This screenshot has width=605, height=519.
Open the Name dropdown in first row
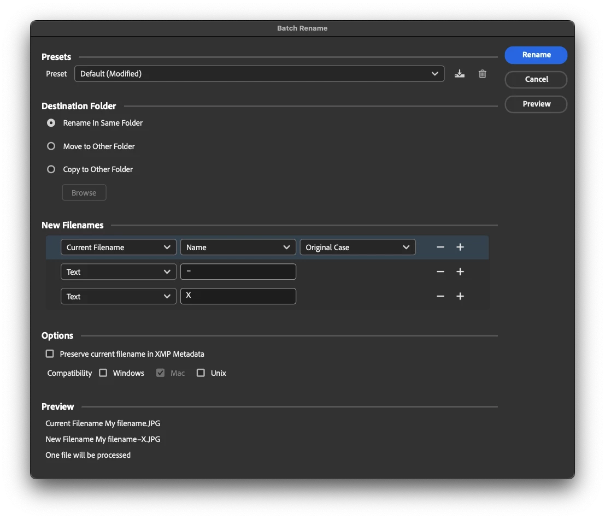point(238,247)
